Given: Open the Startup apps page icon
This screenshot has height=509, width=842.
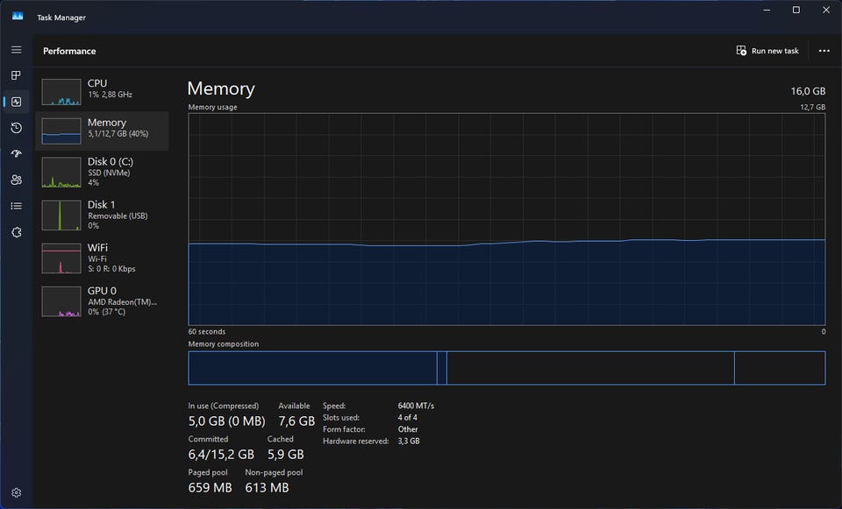Looking at the screenshot, I should (16, 153).
